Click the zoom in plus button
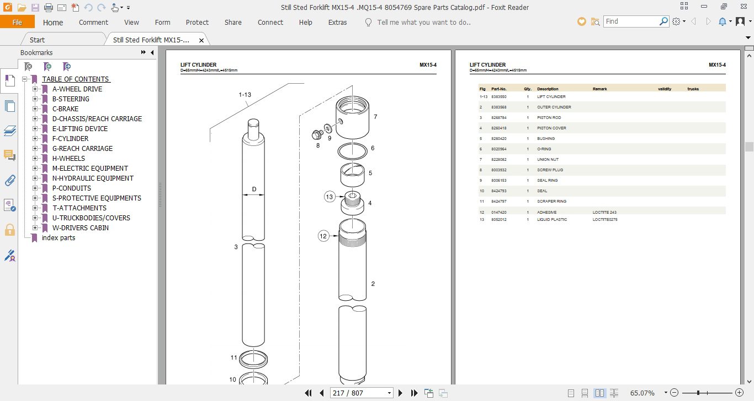 pyautogui.click(x=739, y=393)
